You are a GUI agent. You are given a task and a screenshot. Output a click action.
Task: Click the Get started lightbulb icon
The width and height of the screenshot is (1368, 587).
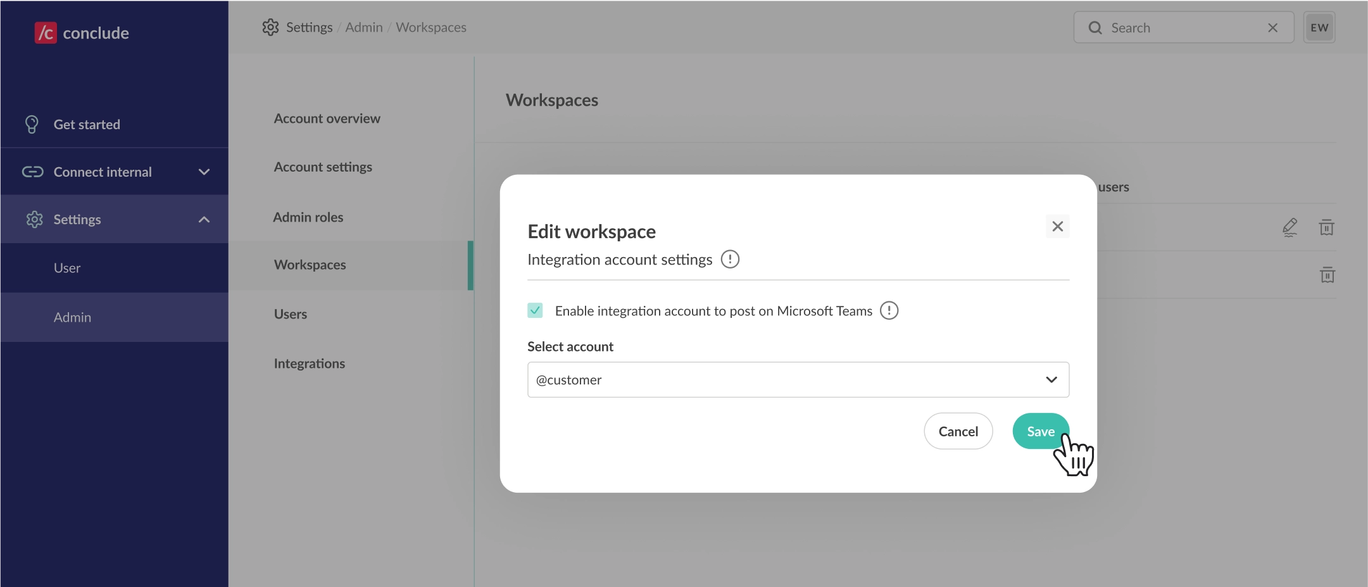(32, 124)
